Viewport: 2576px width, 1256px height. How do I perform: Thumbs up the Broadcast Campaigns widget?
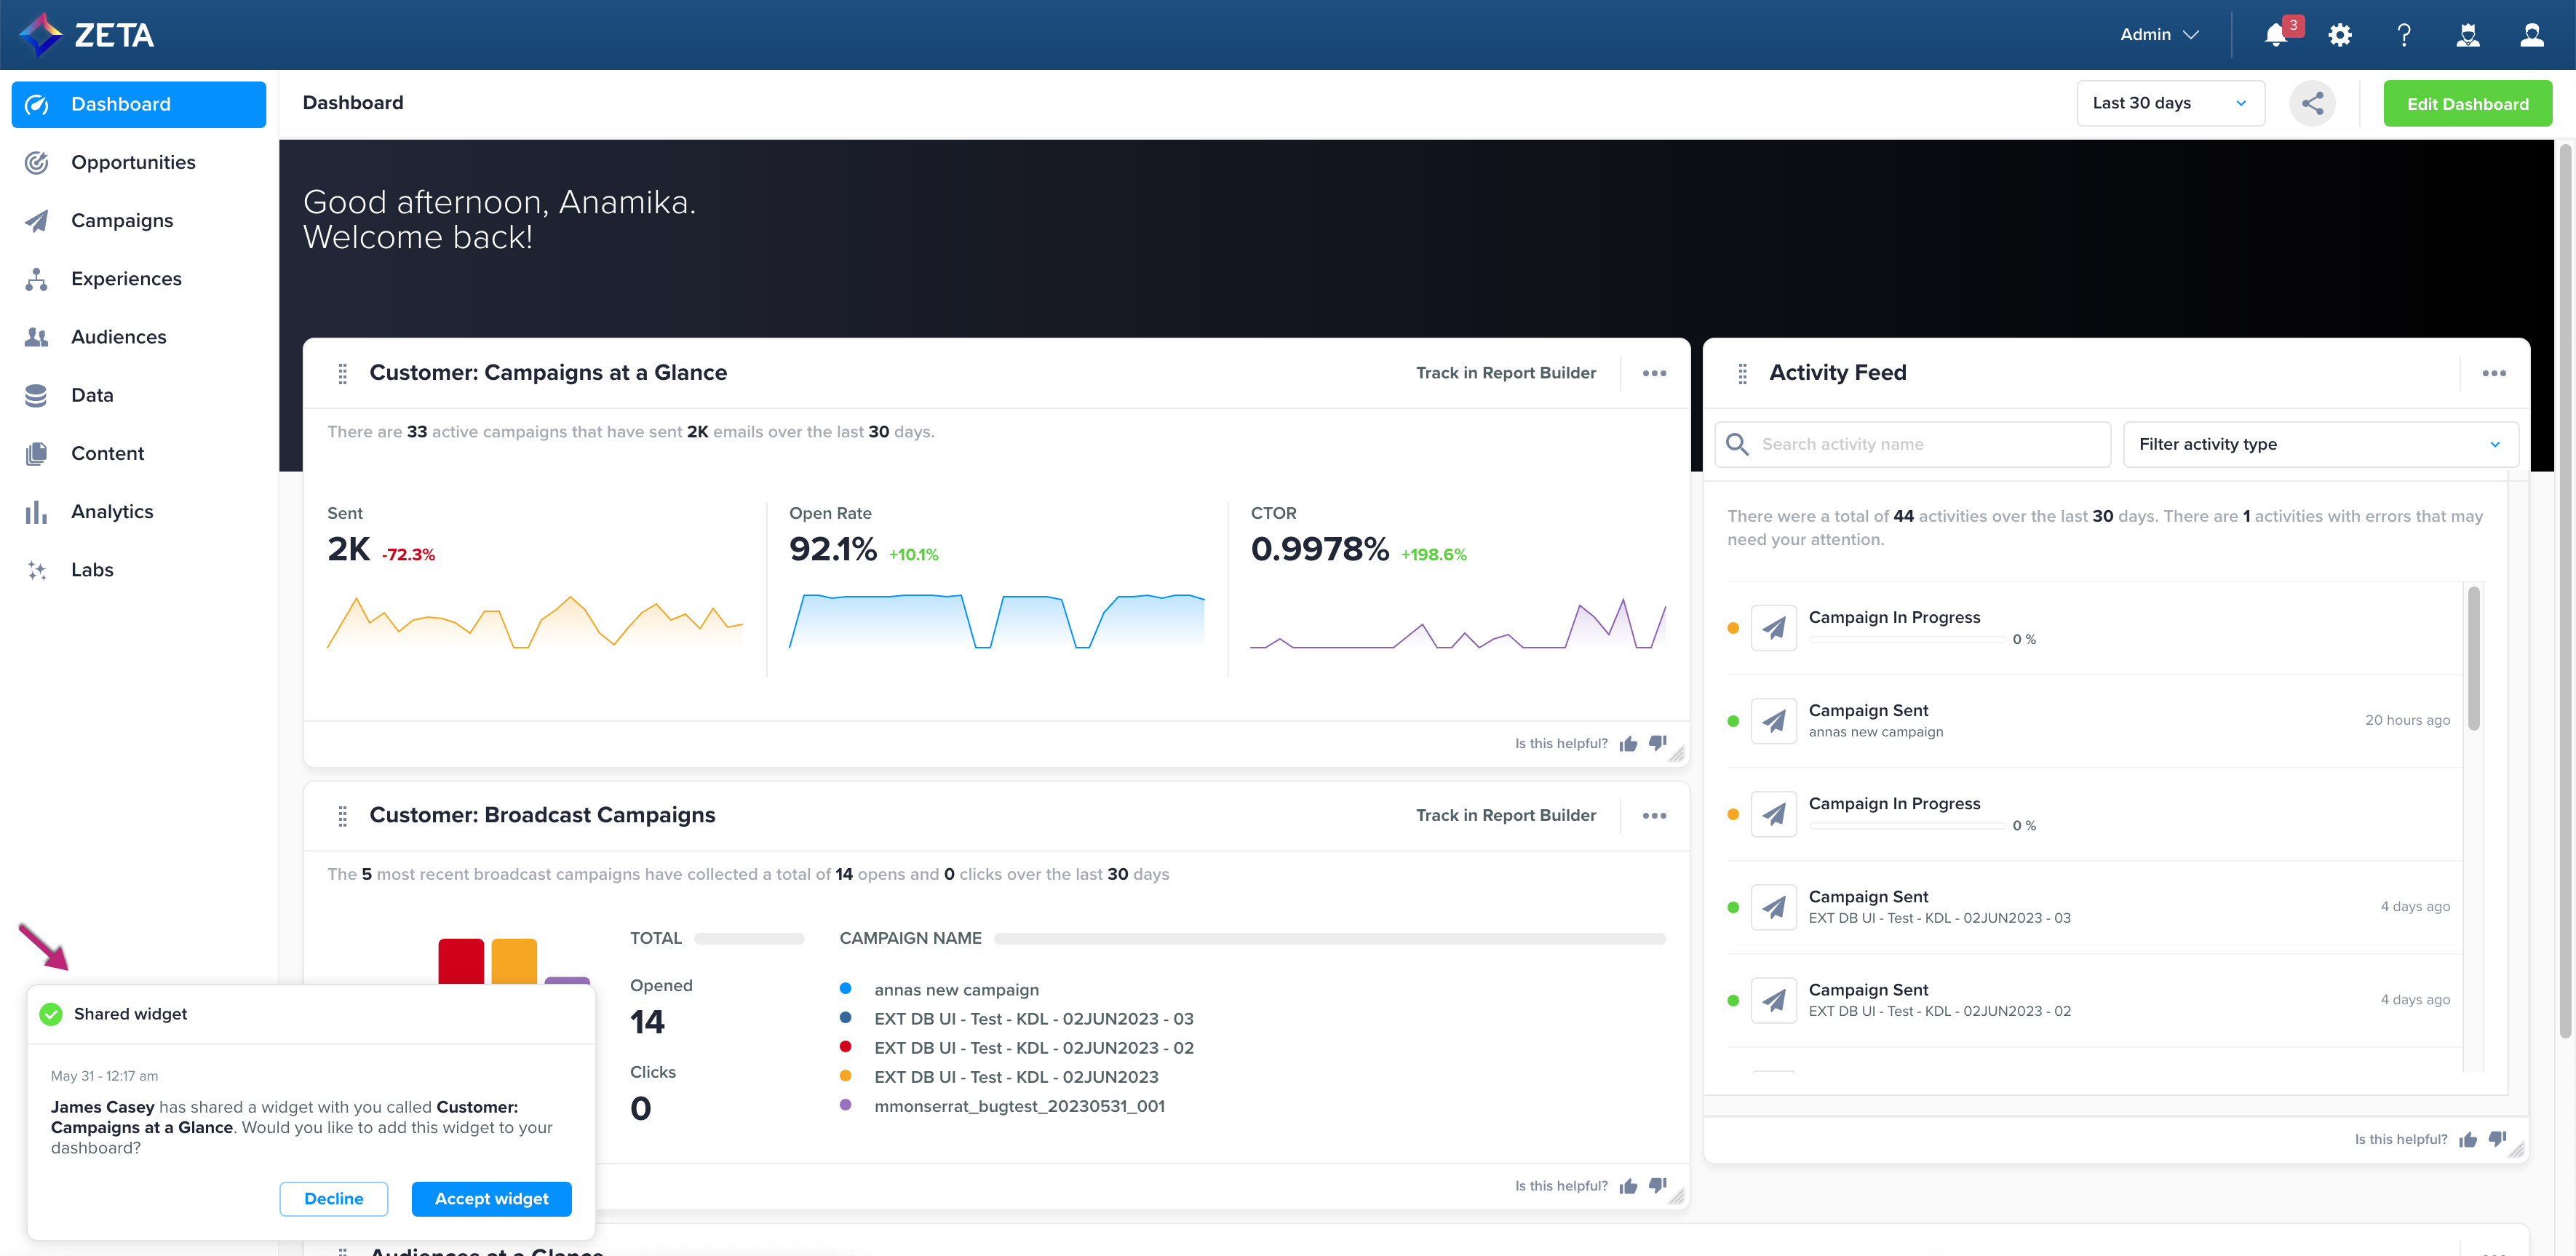(1627, 1185)
